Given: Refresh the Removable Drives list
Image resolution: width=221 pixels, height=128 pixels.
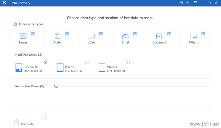Looking at the screenshot, I should click(56, 86).
